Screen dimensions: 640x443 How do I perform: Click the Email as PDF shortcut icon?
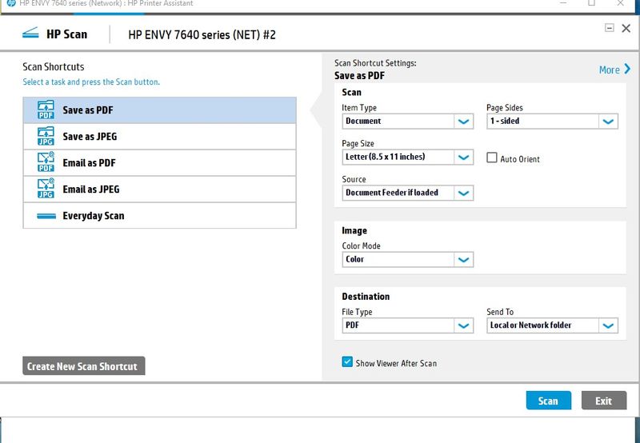[46, 163]
